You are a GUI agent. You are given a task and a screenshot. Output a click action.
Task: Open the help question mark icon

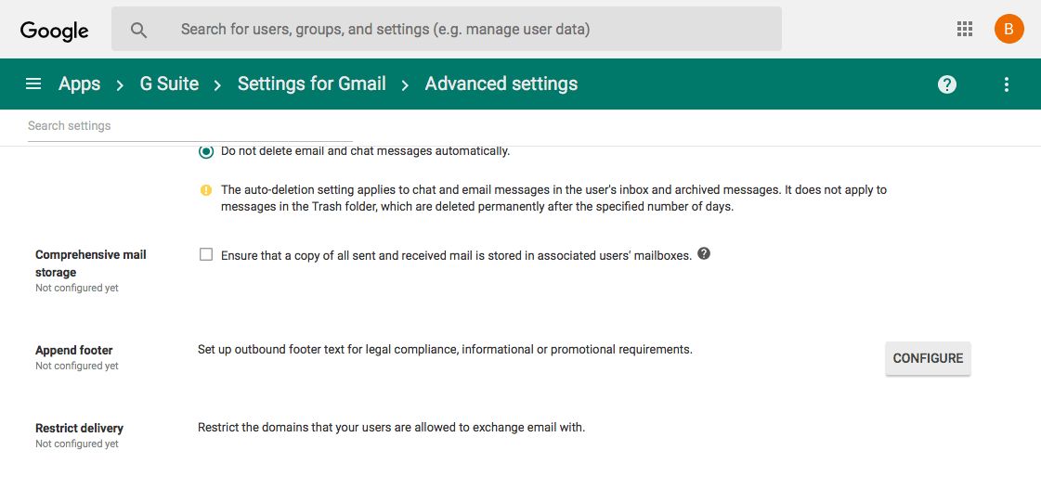(x=946, y=84)
